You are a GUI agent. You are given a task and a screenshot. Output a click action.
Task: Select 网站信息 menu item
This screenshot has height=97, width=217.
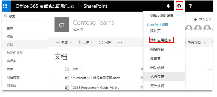pos(157,68)
